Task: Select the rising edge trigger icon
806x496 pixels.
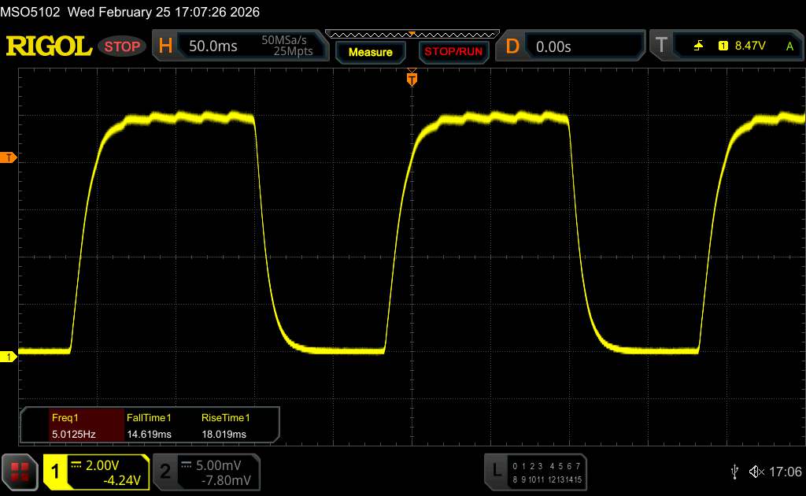Action: pyautogui.click(x=698, y=46)
